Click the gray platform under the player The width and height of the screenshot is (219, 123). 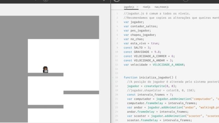coord(46,74)
